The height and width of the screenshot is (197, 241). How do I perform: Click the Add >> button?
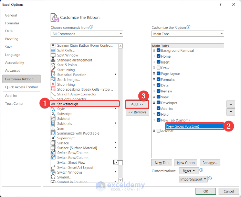pyautogui.click(x=137, y=104)
